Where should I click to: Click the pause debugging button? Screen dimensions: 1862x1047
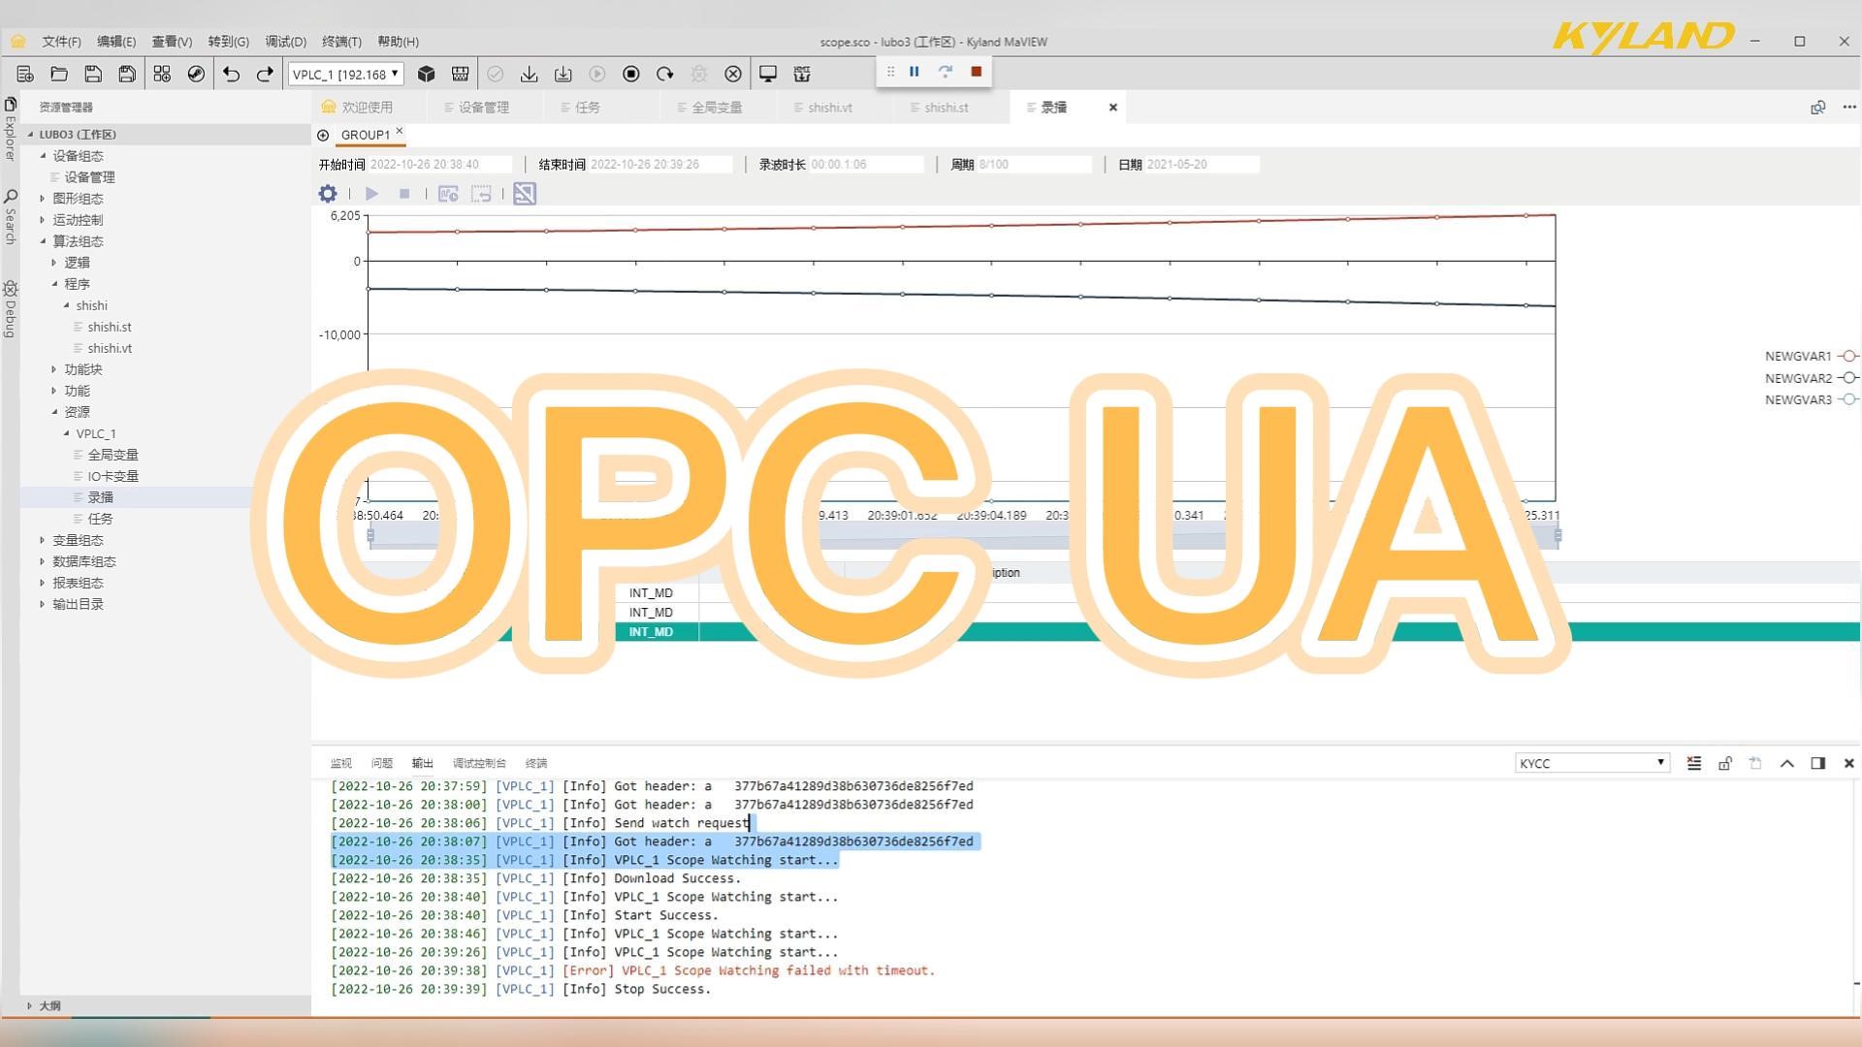tap(914, 72)
